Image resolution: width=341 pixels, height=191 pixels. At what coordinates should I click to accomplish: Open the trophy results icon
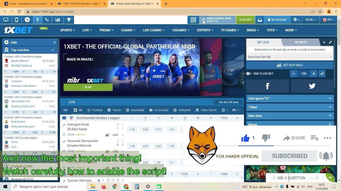(x=69, y=20)
